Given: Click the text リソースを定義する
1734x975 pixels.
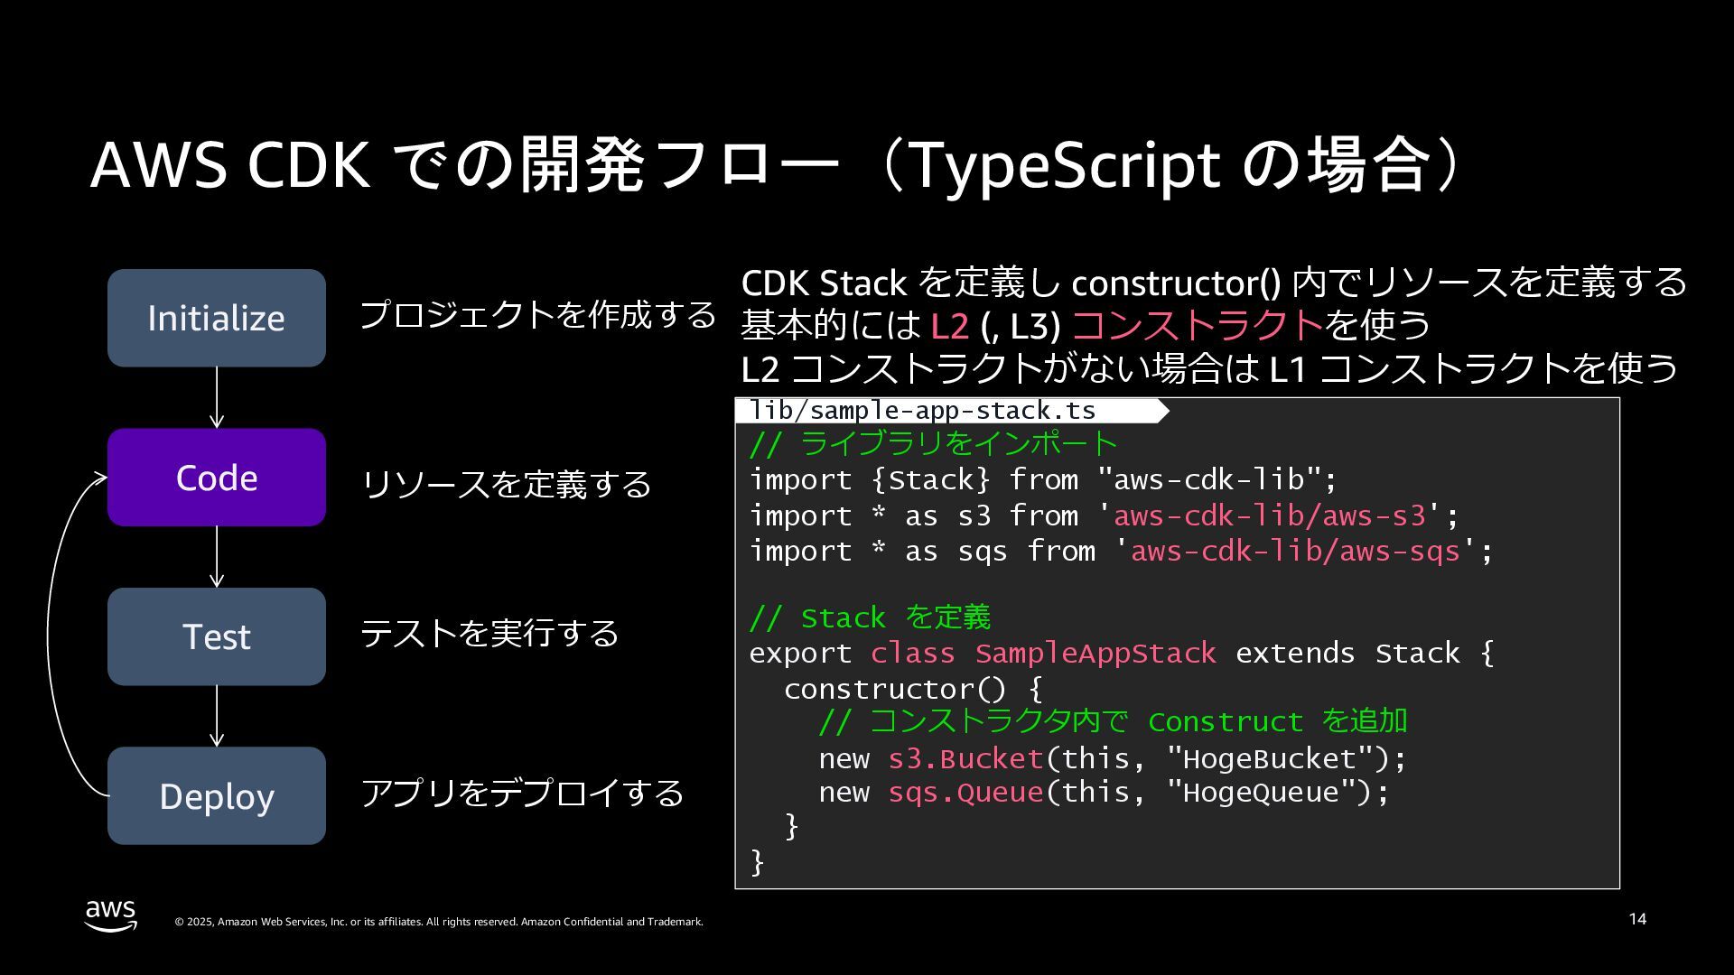Looking at the screenshot, I should (507, 485).
